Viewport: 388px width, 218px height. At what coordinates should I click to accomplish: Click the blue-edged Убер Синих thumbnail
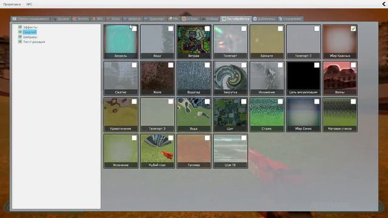point(303,114)
